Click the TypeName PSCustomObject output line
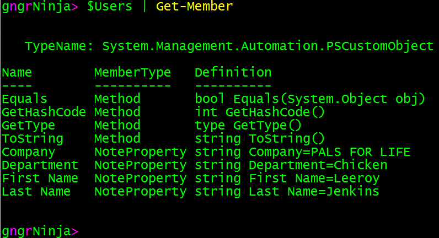Viewport: 439px width, 238px height. (x=229, y=46)
